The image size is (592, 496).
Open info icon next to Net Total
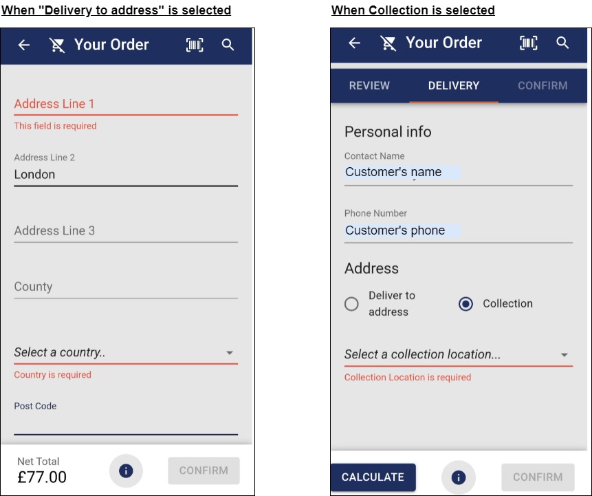click(x=126, y=471)
